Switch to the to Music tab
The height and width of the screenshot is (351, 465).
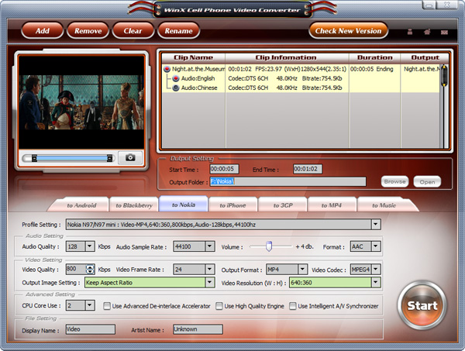pos(384,205)
